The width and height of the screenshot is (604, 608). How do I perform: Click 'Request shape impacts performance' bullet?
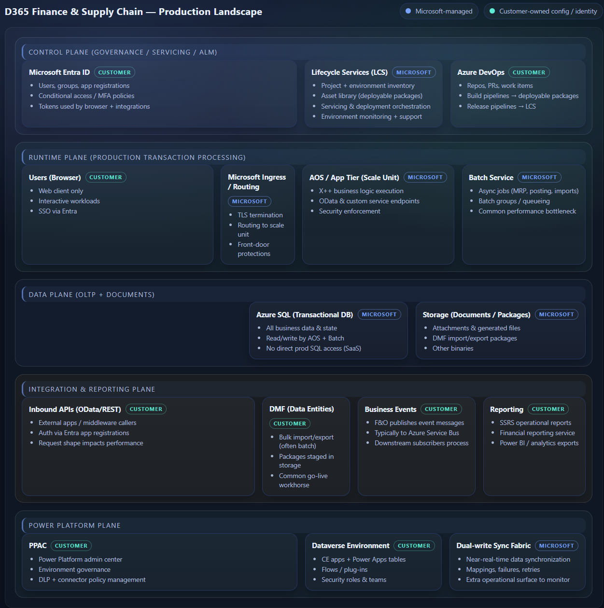91,443
